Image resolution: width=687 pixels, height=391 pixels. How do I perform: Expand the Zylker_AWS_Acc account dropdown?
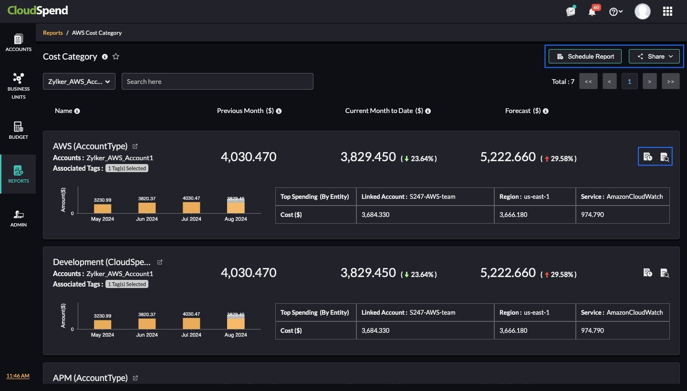(x=79, y=82)
